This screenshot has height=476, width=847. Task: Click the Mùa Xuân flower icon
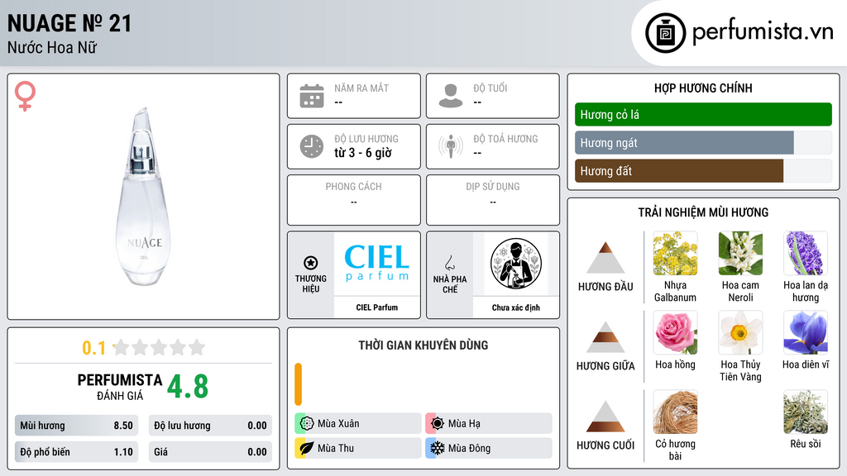[307, 424]
